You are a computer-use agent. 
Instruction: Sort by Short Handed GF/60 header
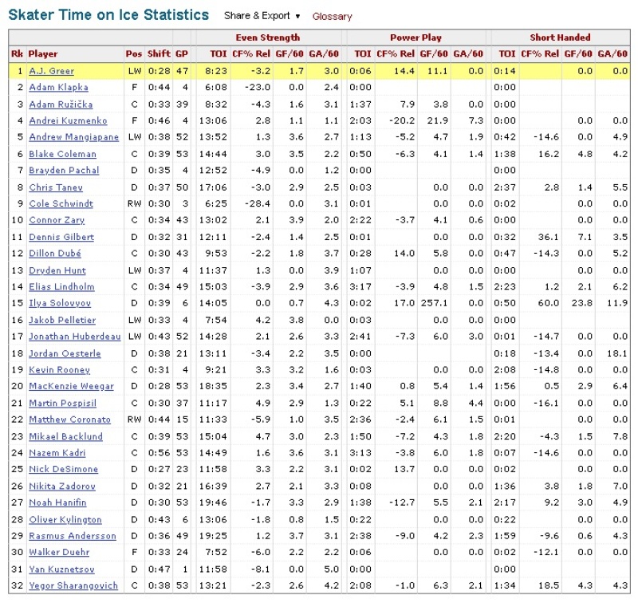point(578,53)
